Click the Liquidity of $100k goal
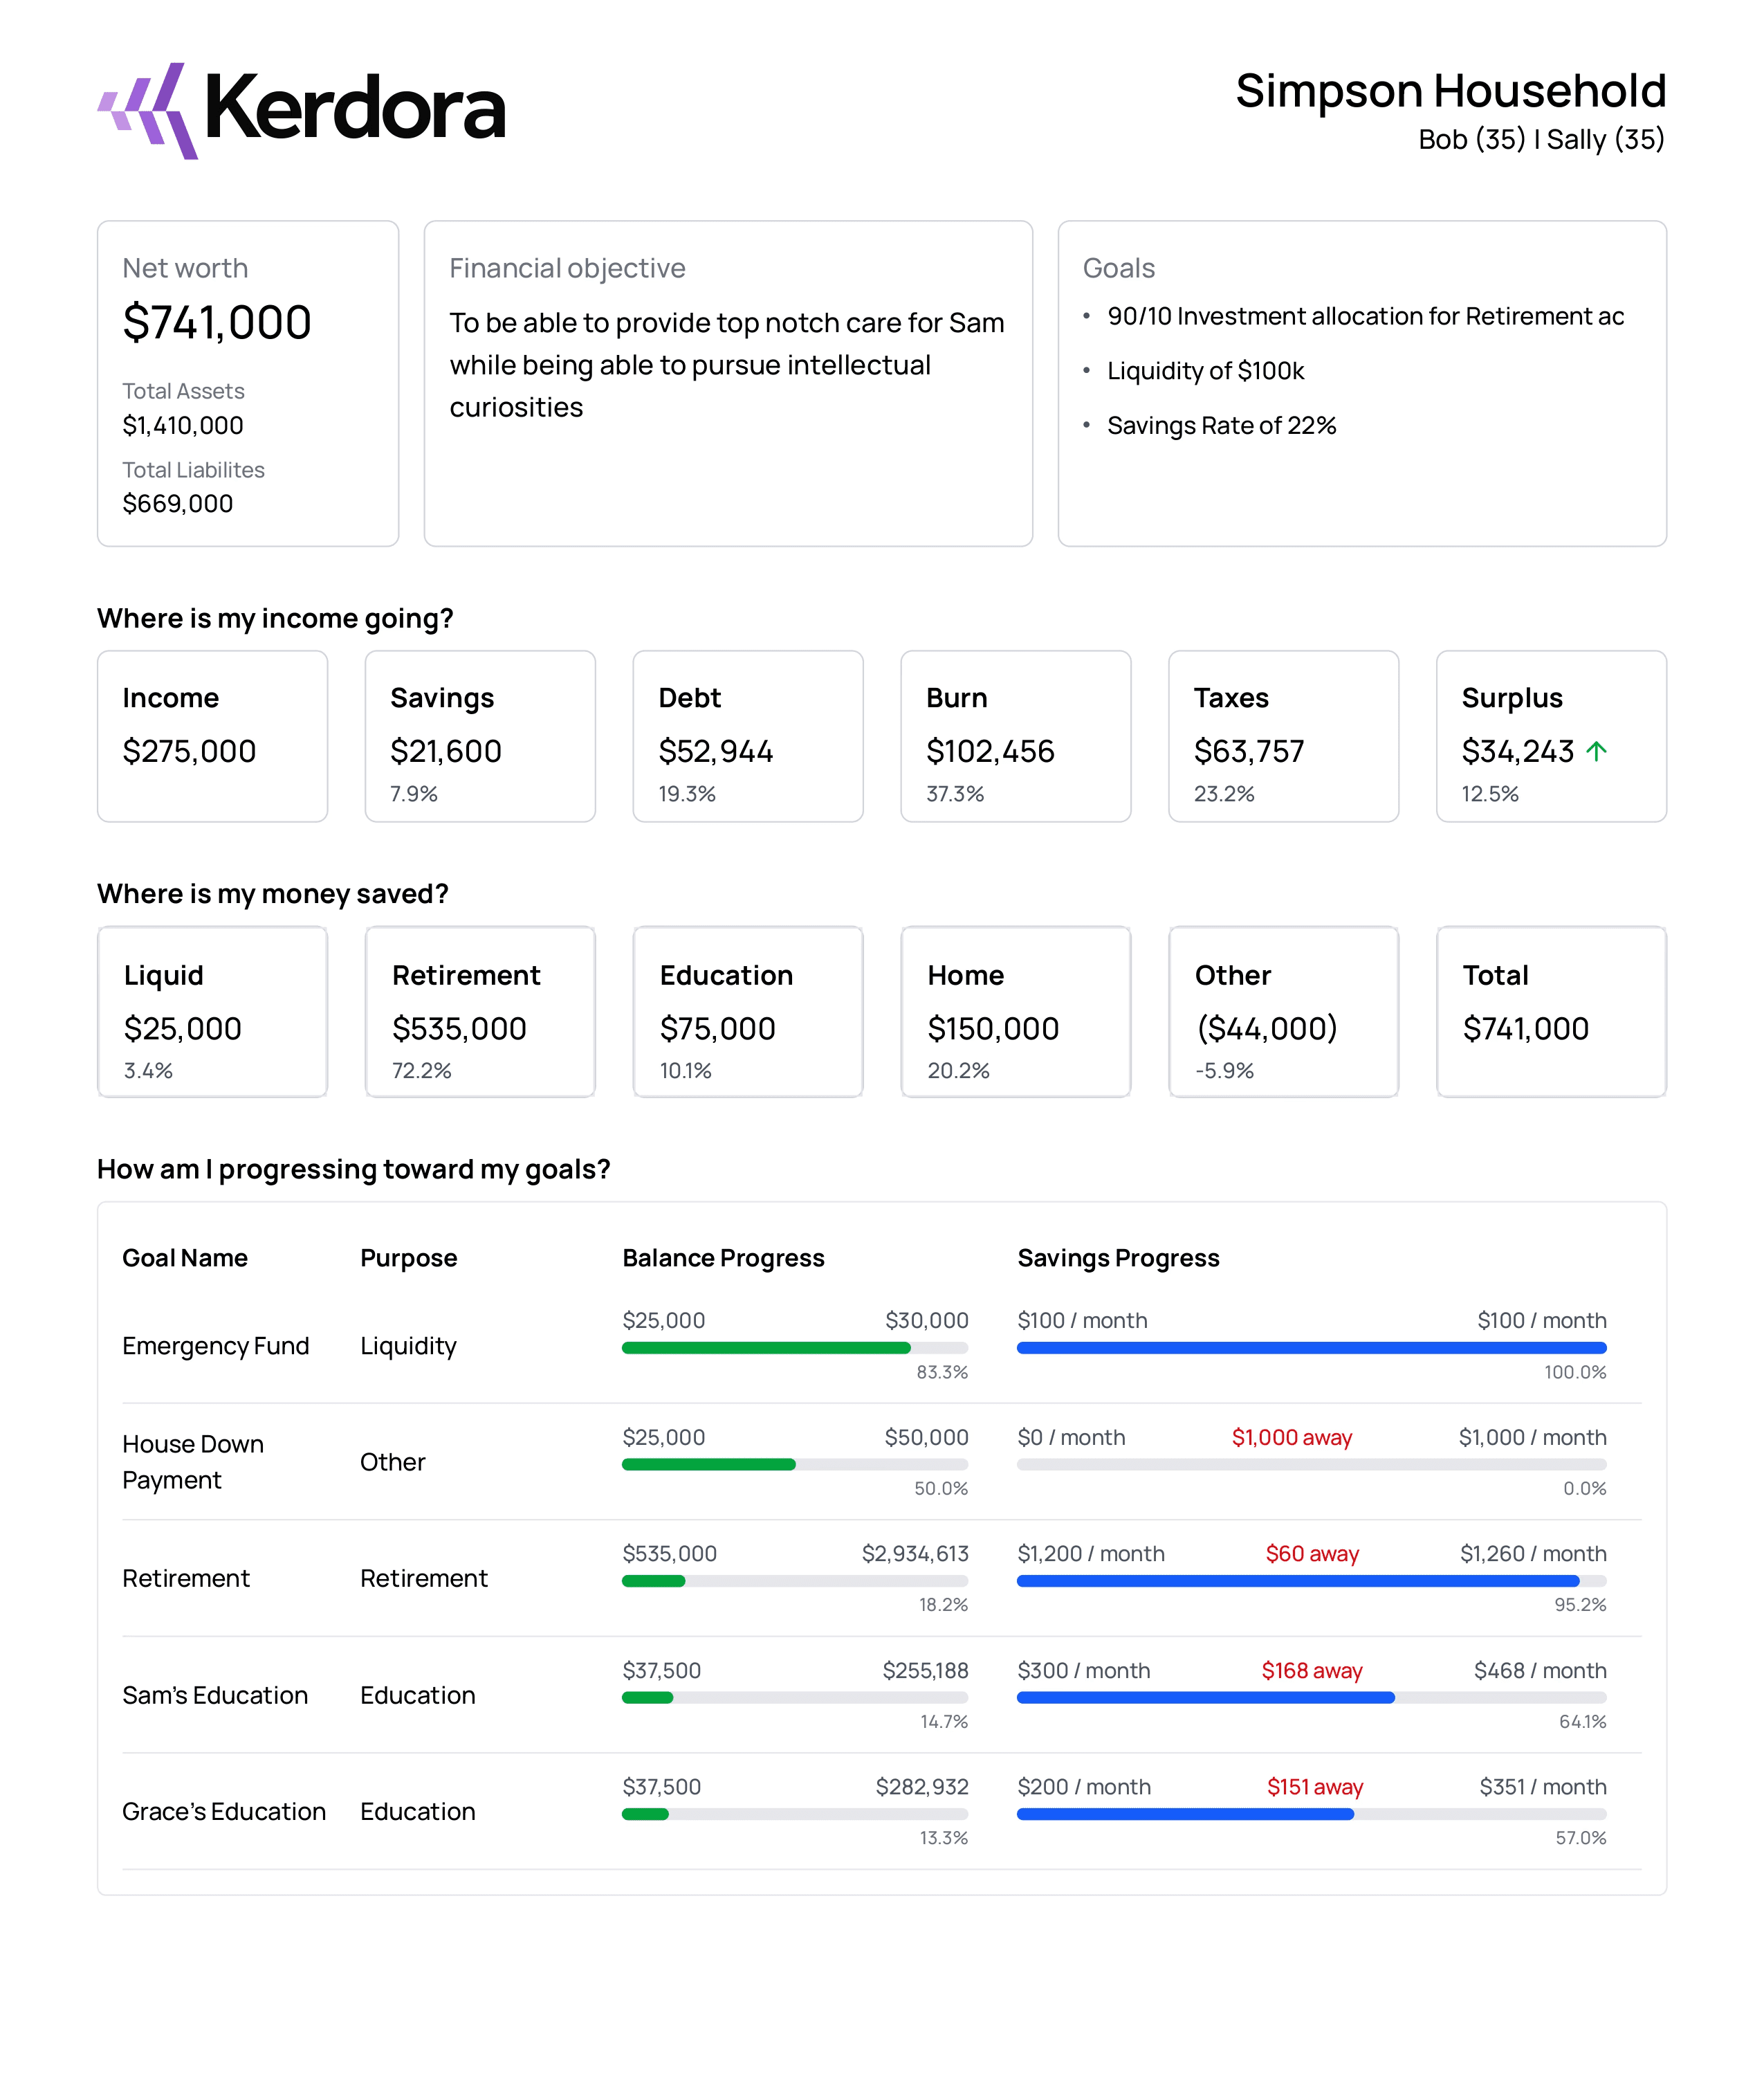Screen dimensions: 1764x2076 coord(1205,371)
